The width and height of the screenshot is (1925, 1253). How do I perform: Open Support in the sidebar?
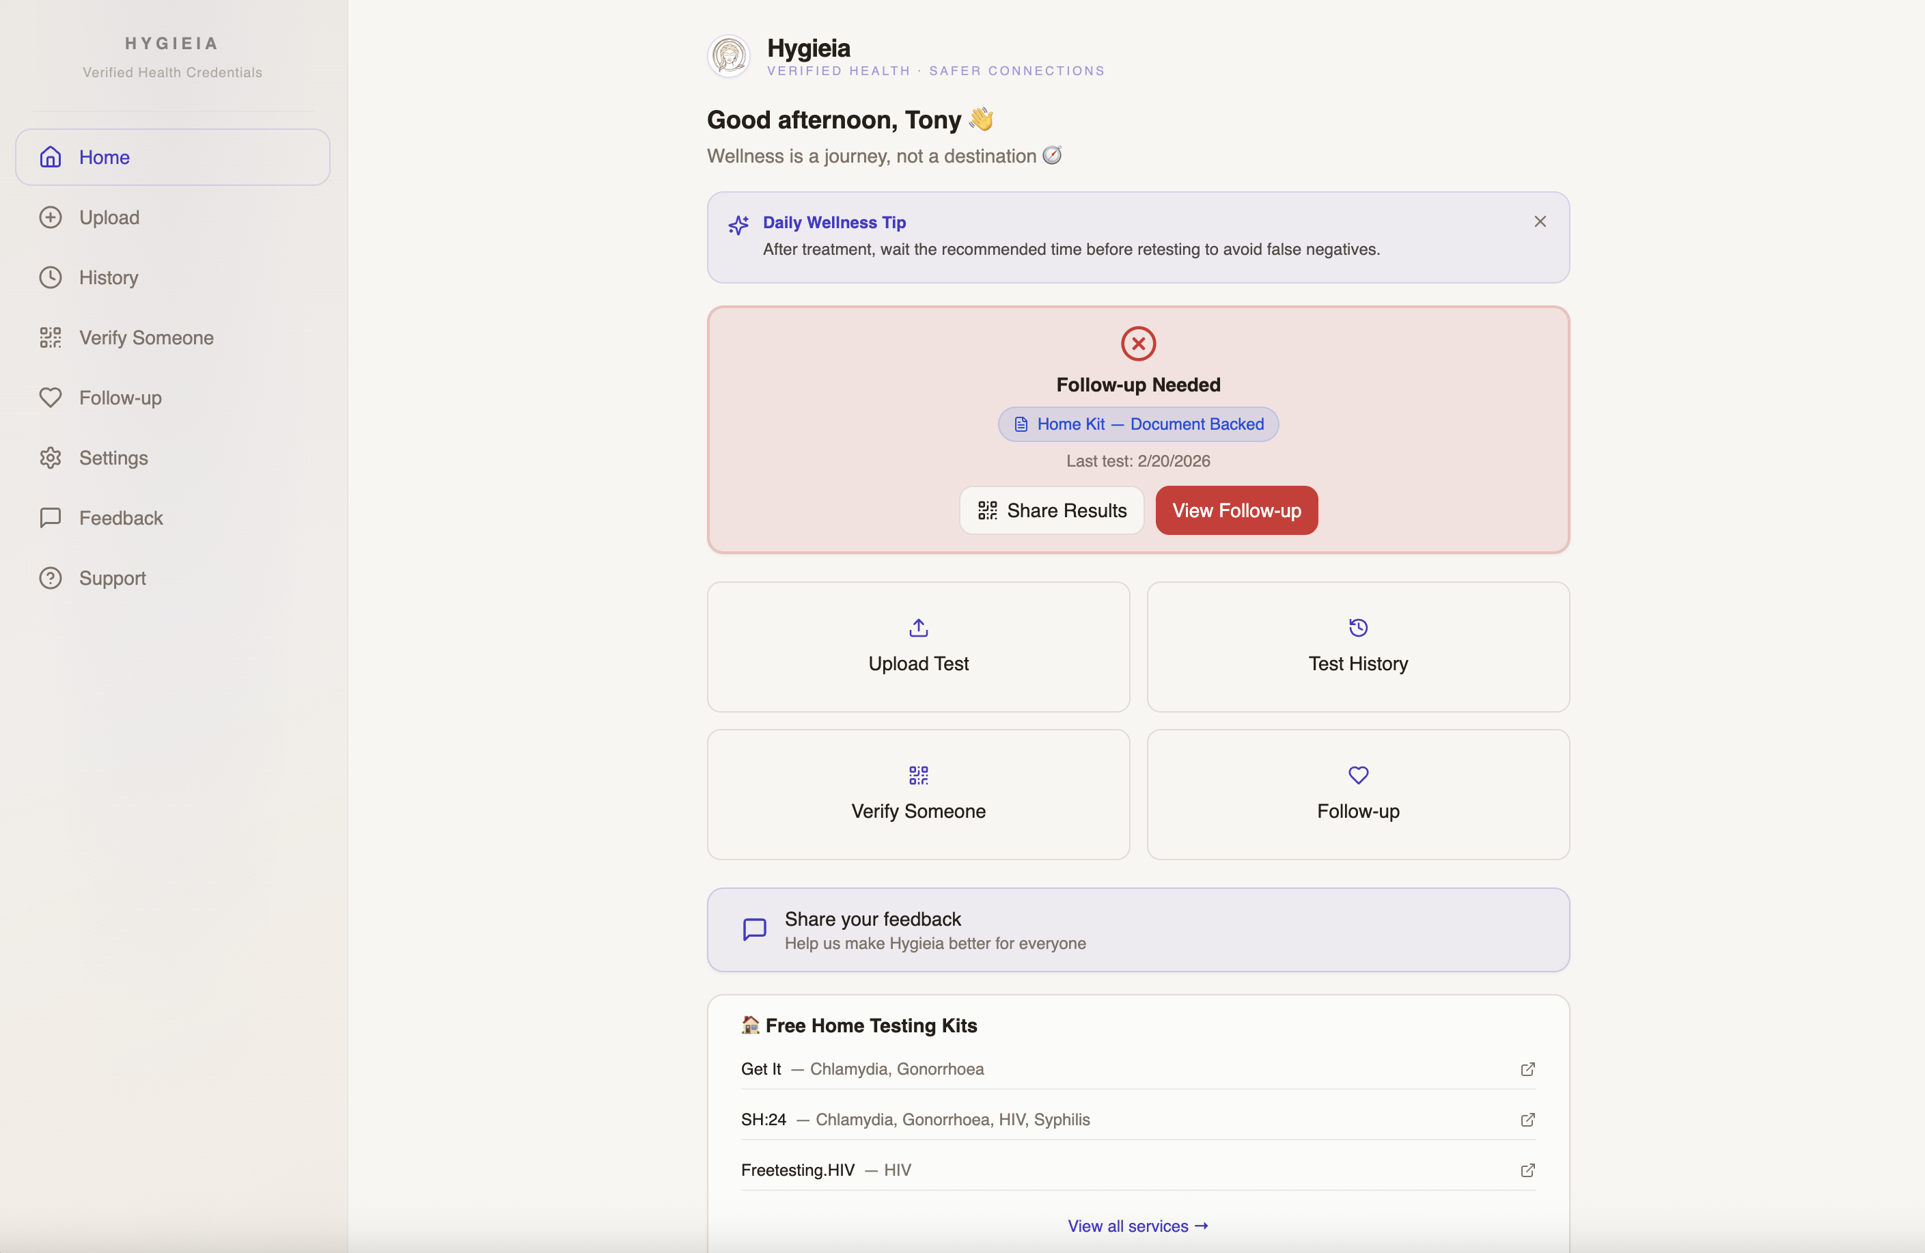click(113, 579)
